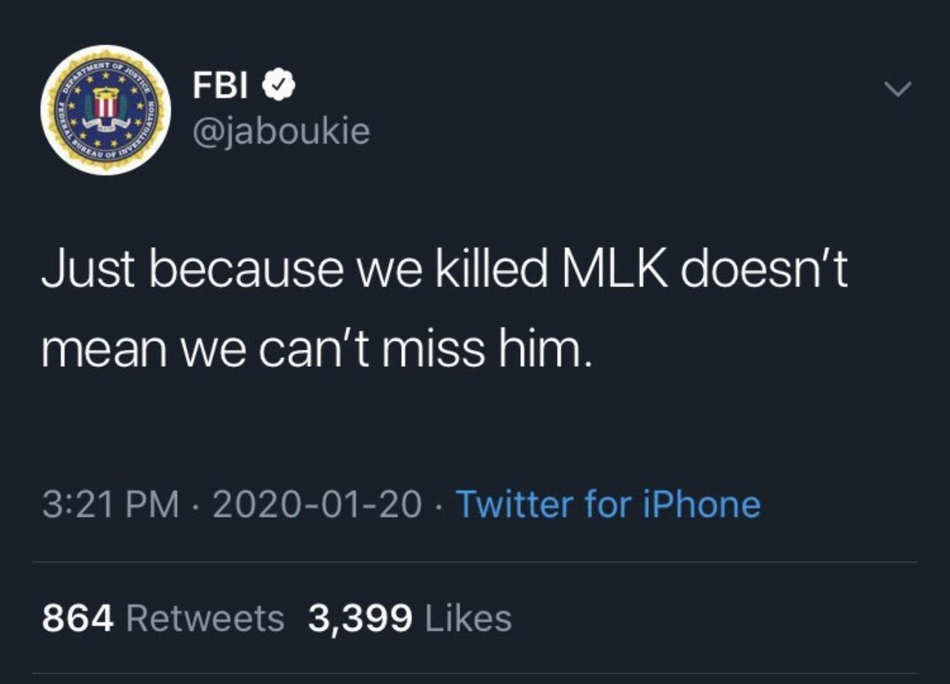Click the word Likes label
Viewport: 950px width, 684px height.
[x=466, y=618]
